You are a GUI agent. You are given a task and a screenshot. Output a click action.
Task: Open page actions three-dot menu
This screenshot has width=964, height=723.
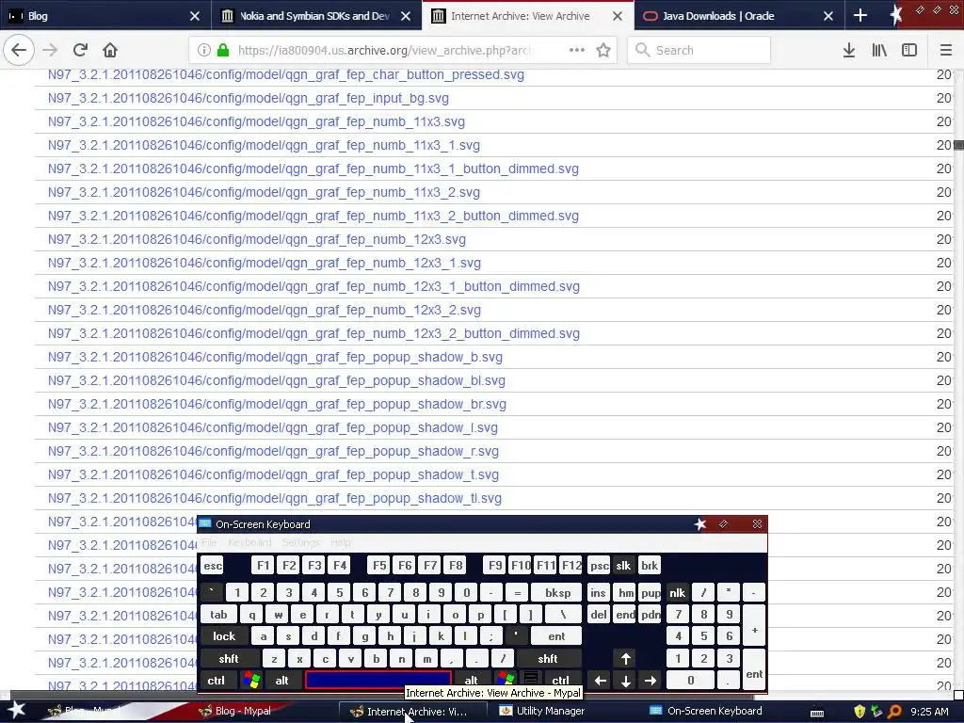pos(577,50)
